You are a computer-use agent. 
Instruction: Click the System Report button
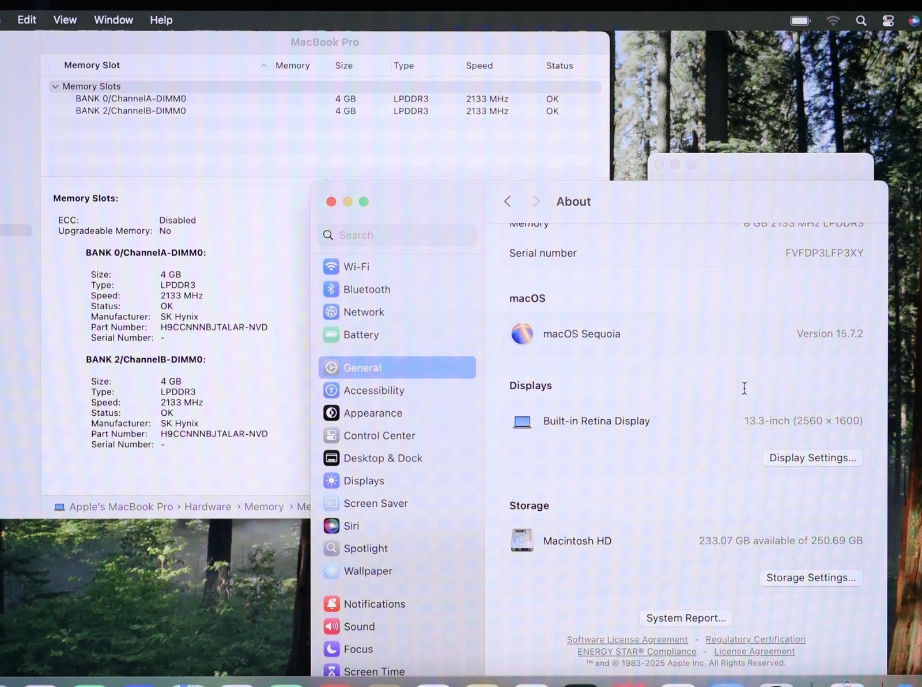coord(686,618)
